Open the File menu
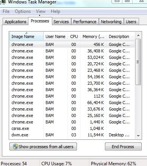Screen dimensions: 147x166 click(x=6, y=11)
